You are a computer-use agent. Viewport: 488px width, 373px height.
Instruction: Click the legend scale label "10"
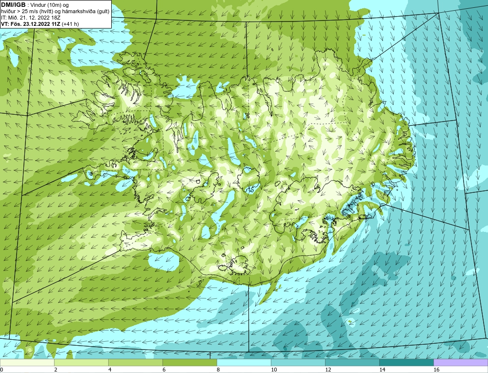pyautogui.click(x=274, y=370)
